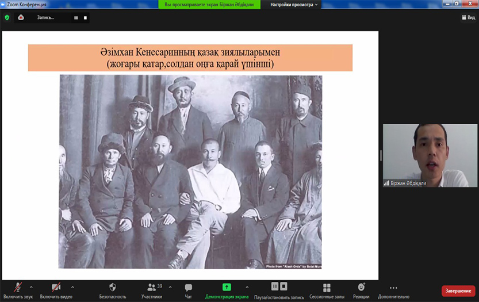Expand audio options arrow beside microphone
Image resolution: width=479 pixels, height=302 pixels.
coord(31,286)
